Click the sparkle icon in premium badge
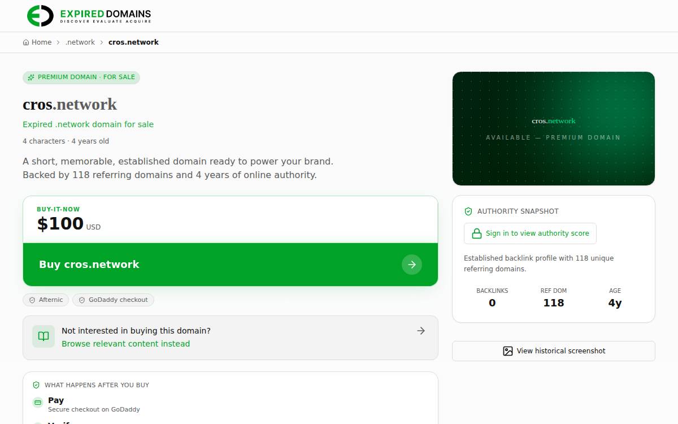This screenshot has width=678, height=424. (x=31, y=77)
